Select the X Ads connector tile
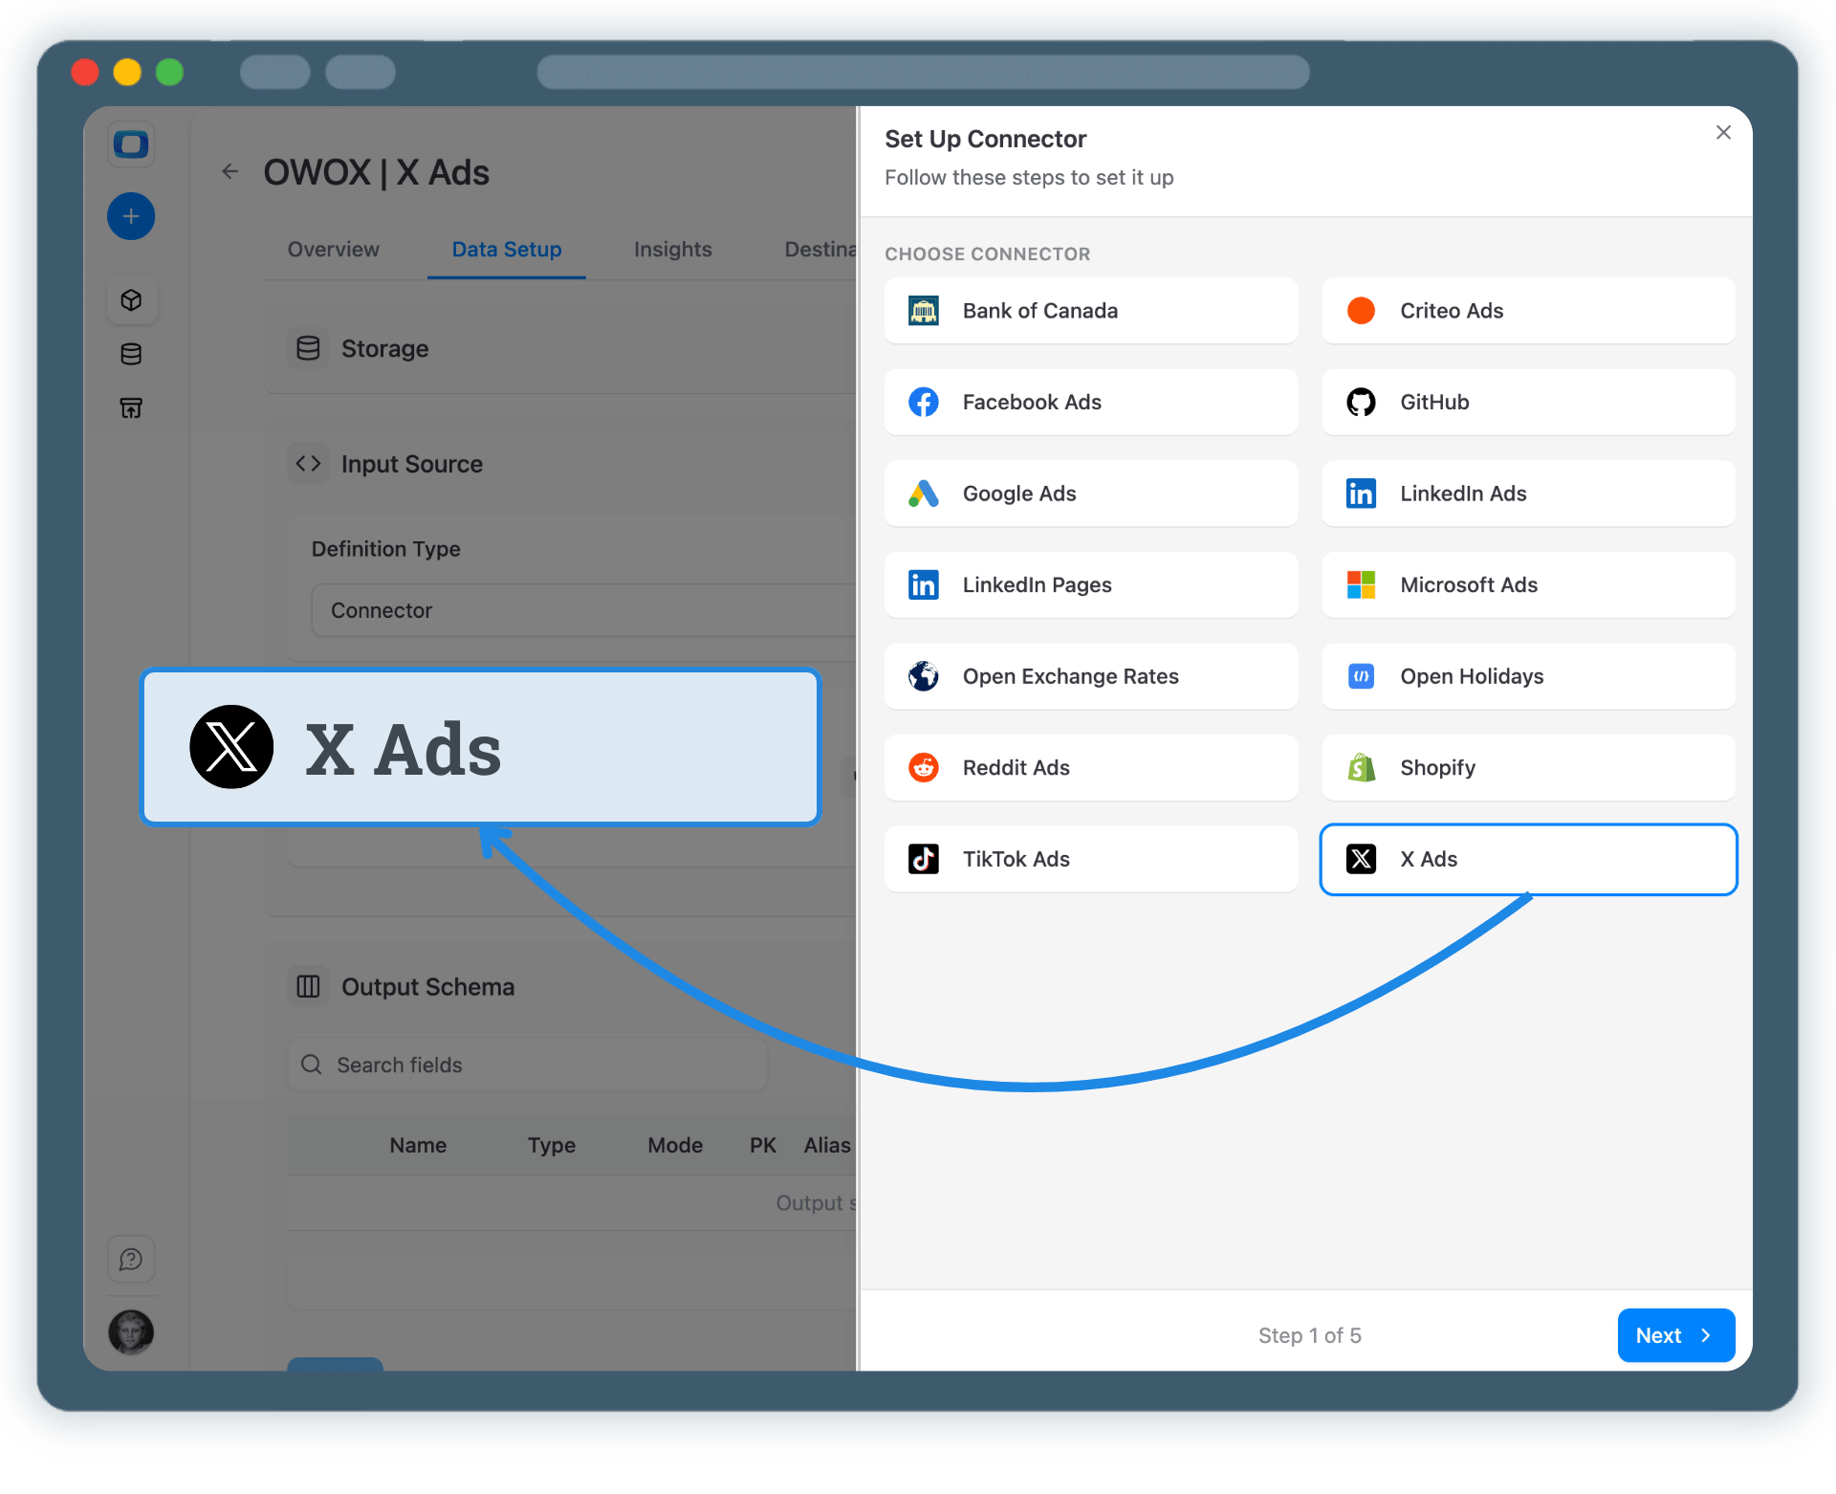 pyautogui.click(x=1527, y=859)
